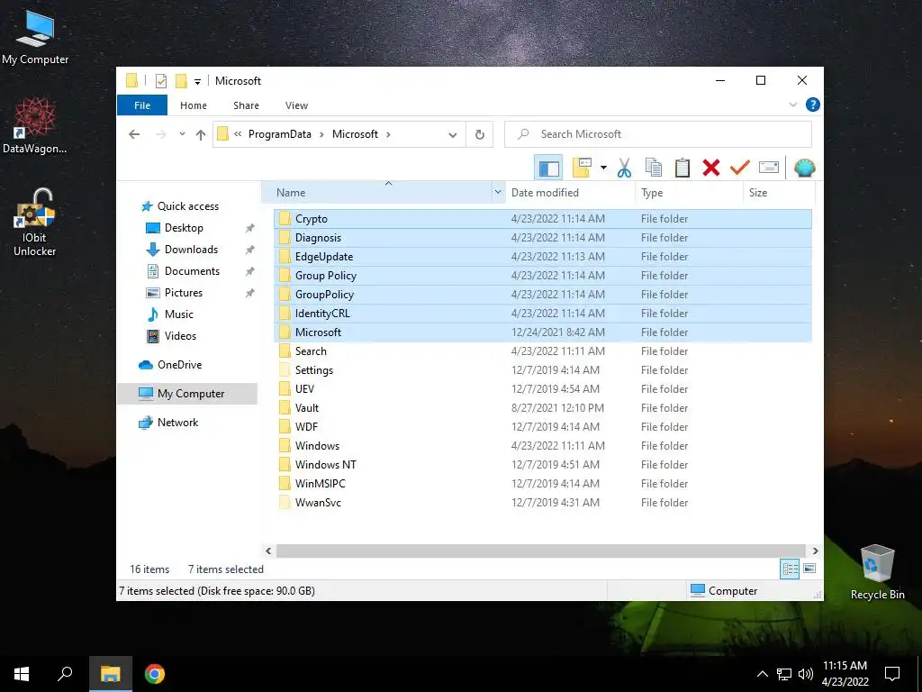Switch to details view layout button
922x692 pixels.
click(x=790, y=569)
